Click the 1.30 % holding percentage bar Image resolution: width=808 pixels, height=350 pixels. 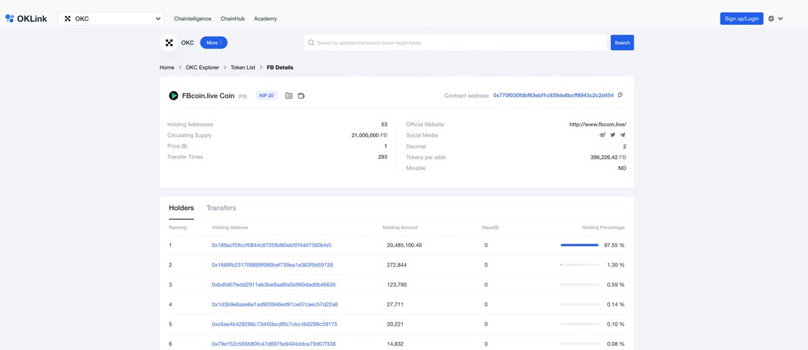pyautogui.click(x=580, y=265)
